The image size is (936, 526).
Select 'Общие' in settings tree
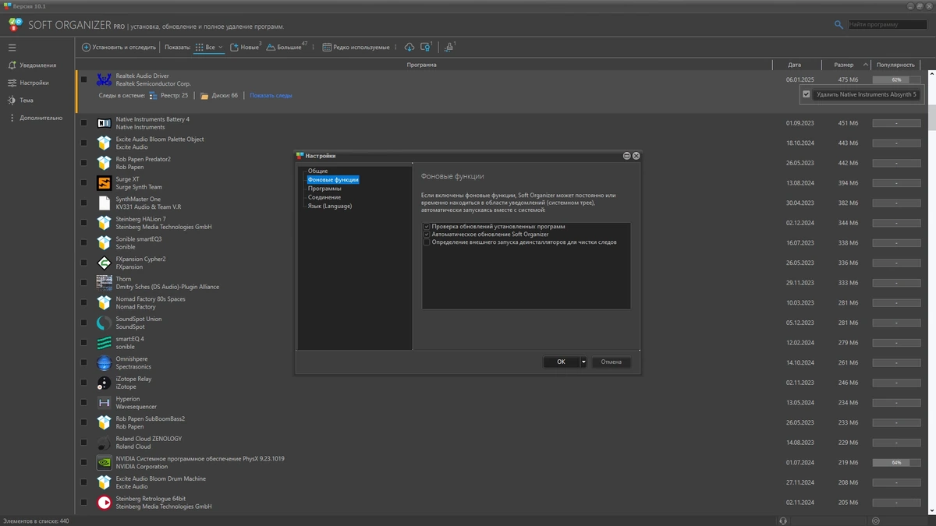317,171
